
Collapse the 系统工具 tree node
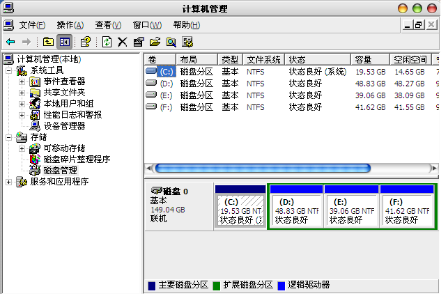click(8, 70)
